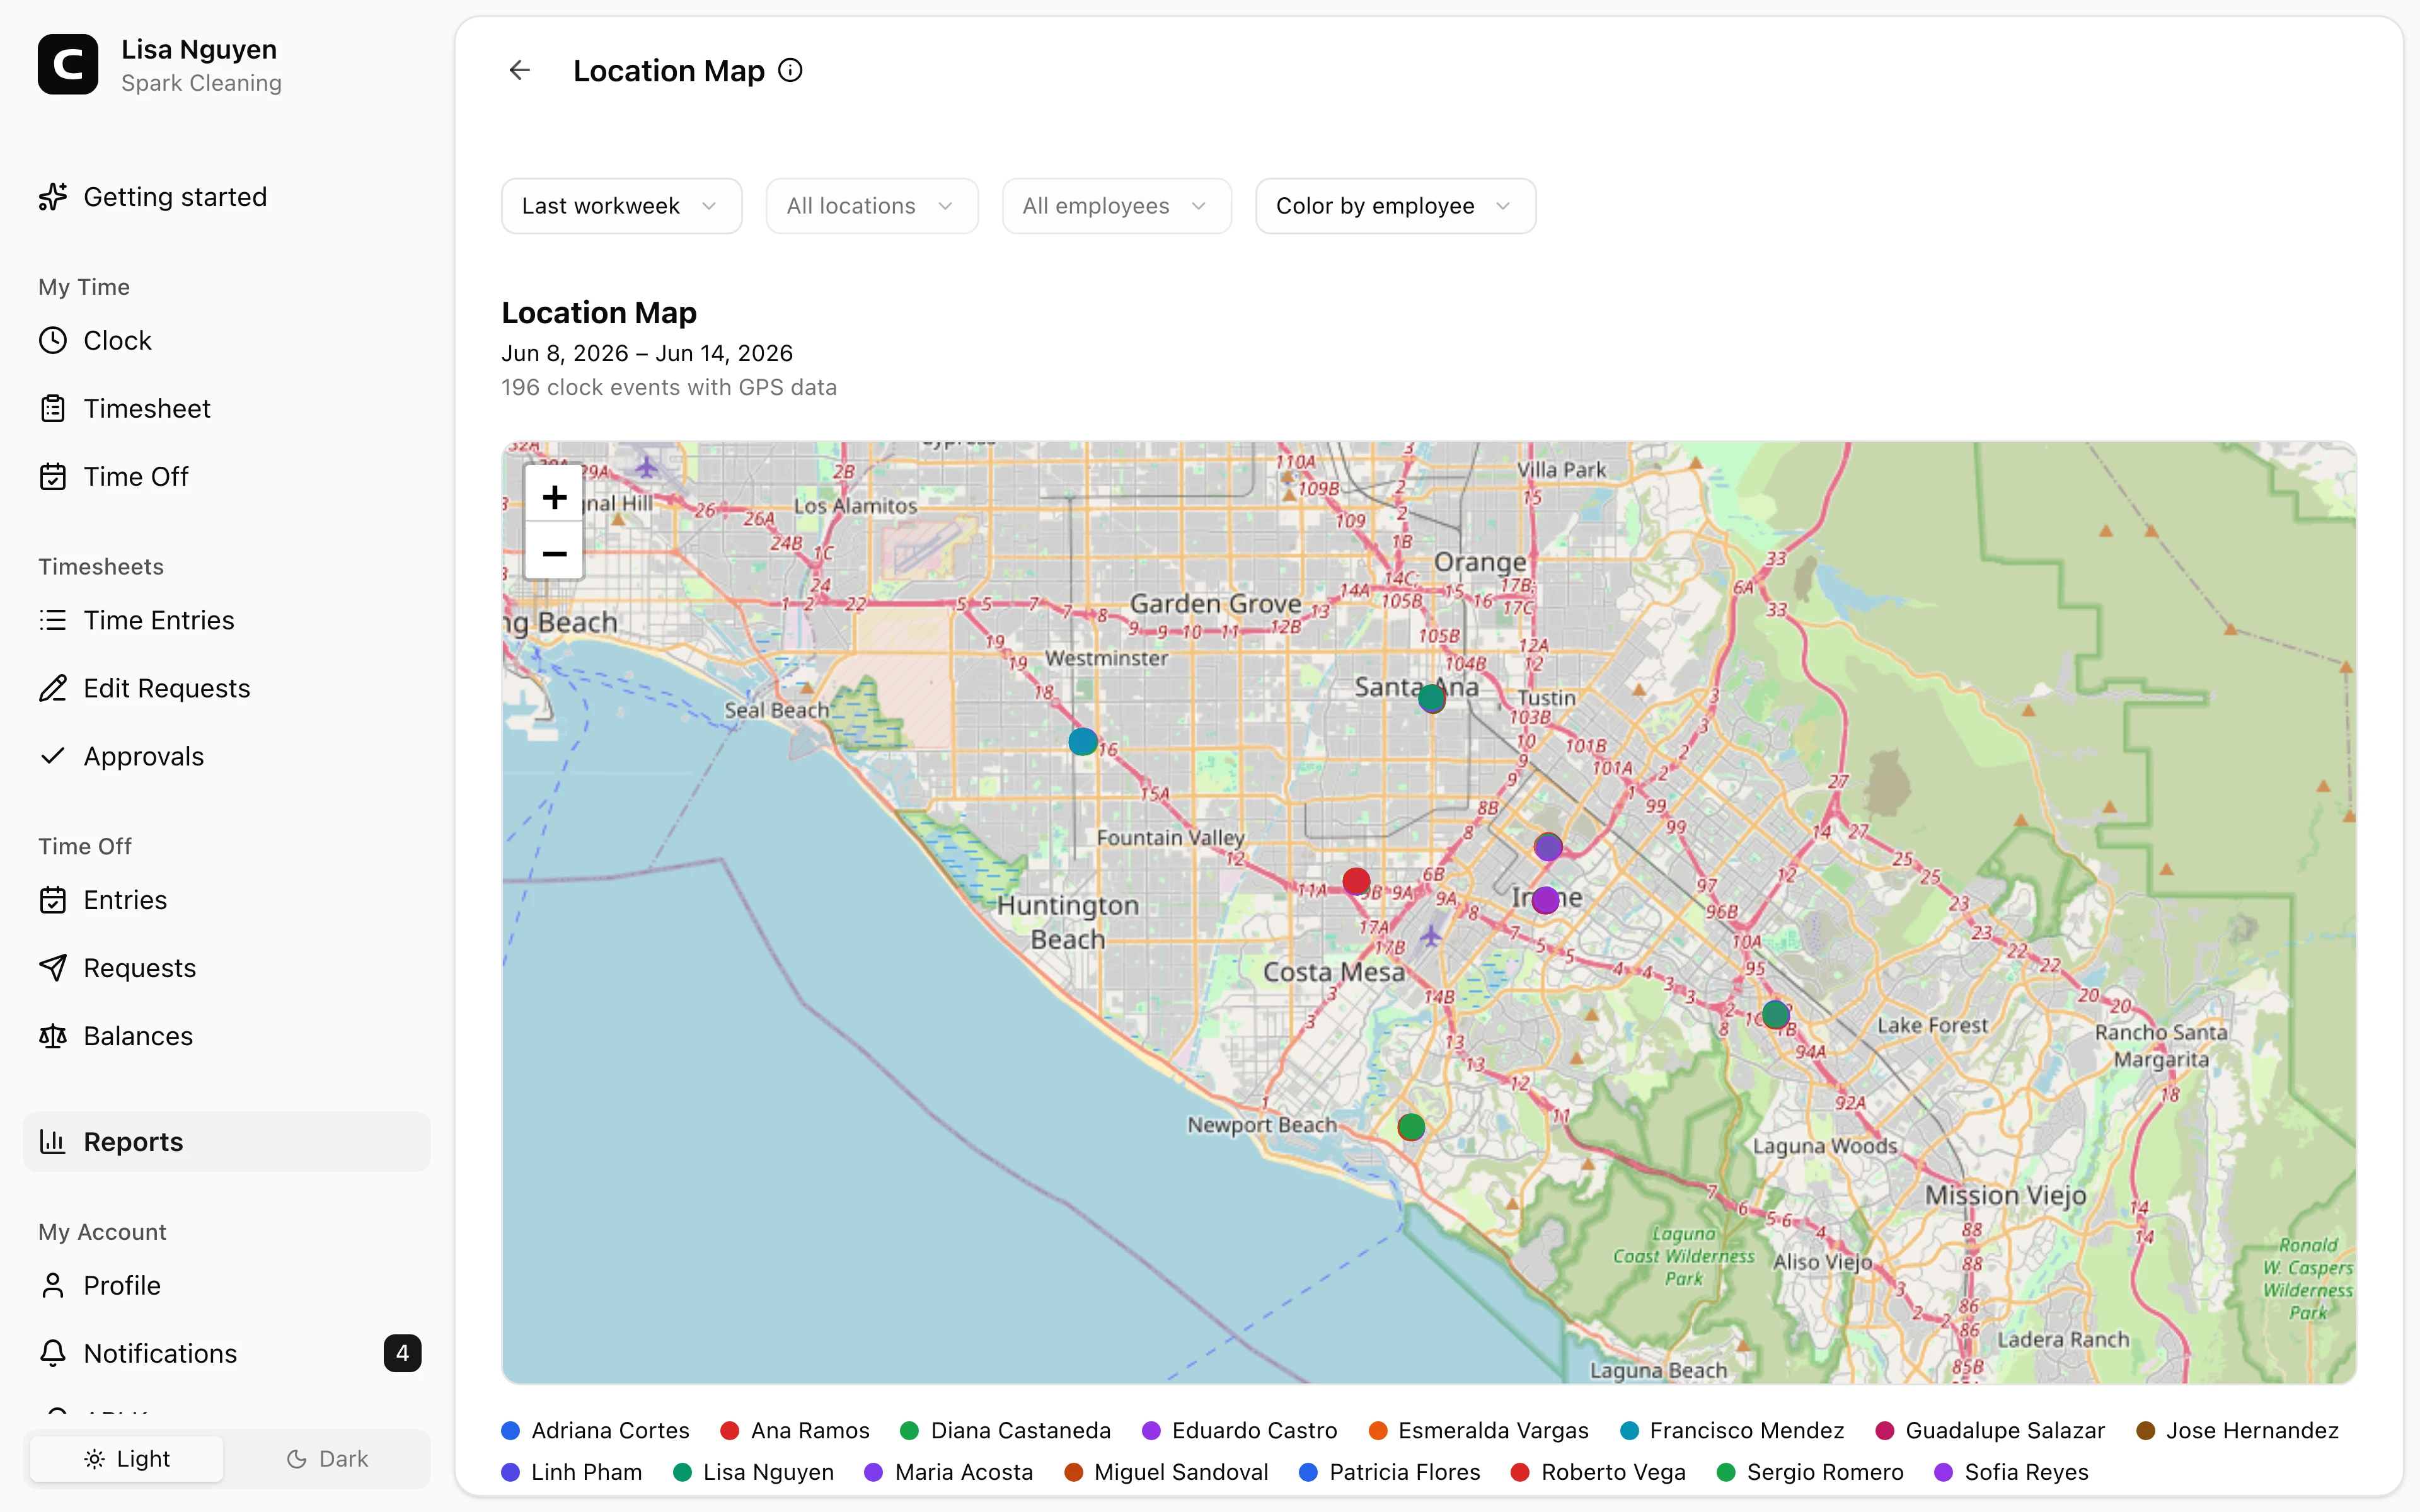
Task: Click Linh Pham legend name
Action: point(586,1473)
